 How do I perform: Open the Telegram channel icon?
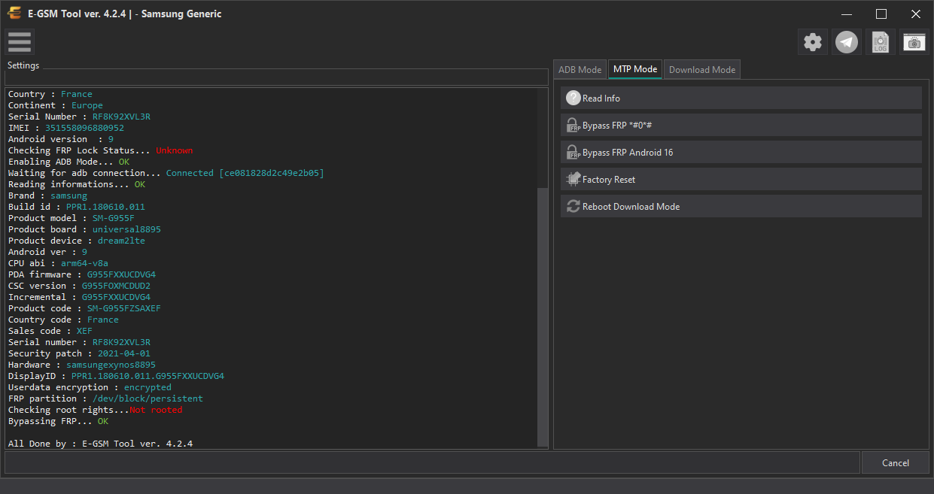847,42
